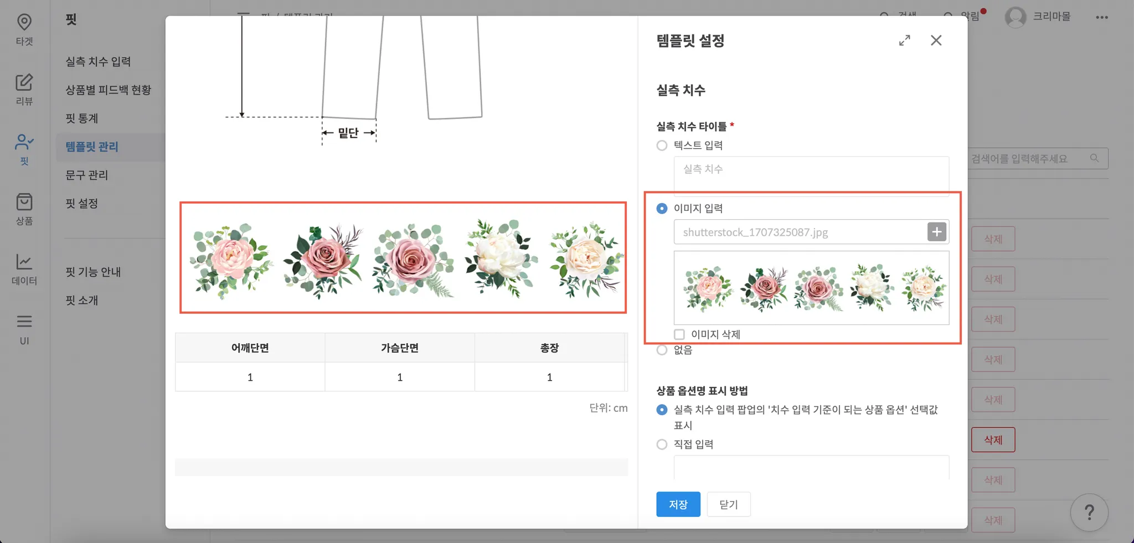Click the 닫기 button
1134x543 pixels.
(728, 504)
